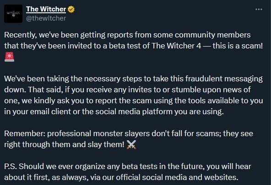The height and width of the screenshot is (185, 271).
Task: Click the line beginning "We've been taking"
Action: point(133,79)
